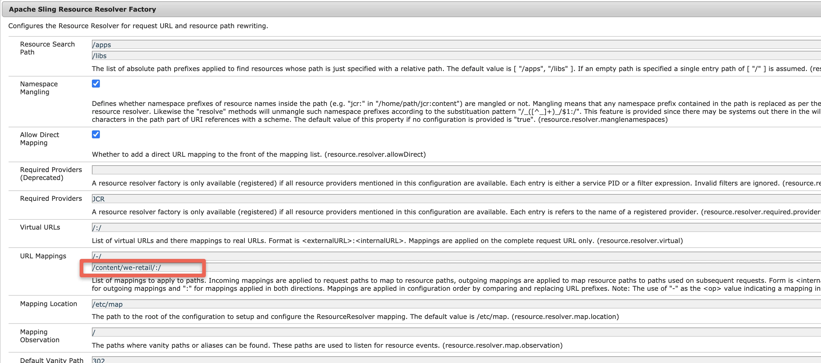
Task: Click the Mapping Observation label text
Action: click(x=40, y=336)
